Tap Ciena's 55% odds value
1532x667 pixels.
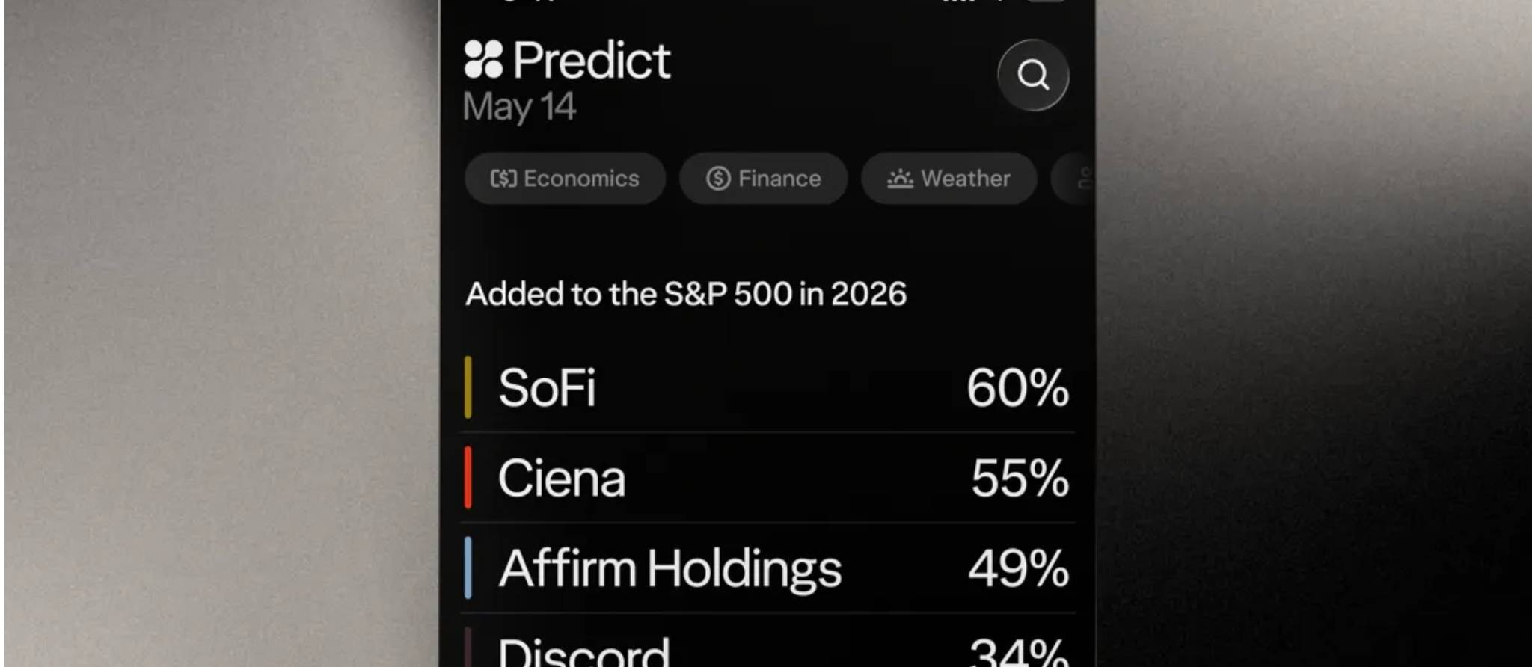[x=1020, y=479]
